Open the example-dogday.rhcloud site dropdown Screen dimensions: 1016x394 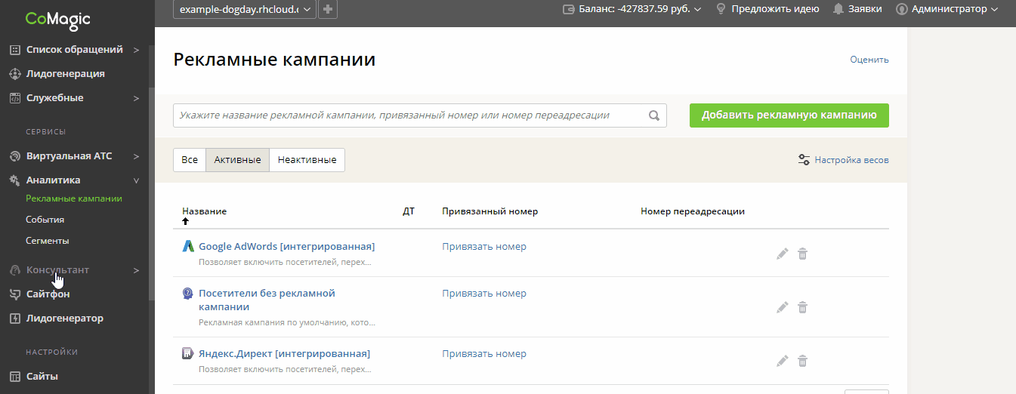click(245, 9)
